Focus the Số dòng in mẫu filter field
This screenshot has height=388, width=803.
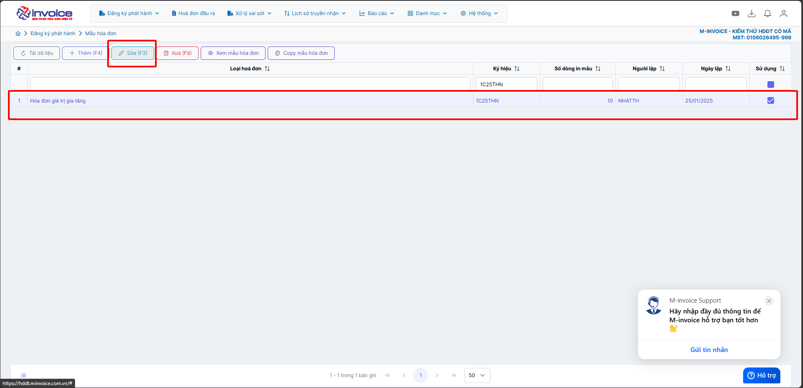tap(578, 84)
